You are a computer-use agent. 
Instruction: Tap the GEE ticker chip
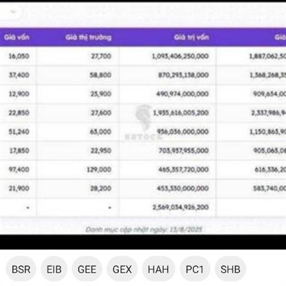87,269
